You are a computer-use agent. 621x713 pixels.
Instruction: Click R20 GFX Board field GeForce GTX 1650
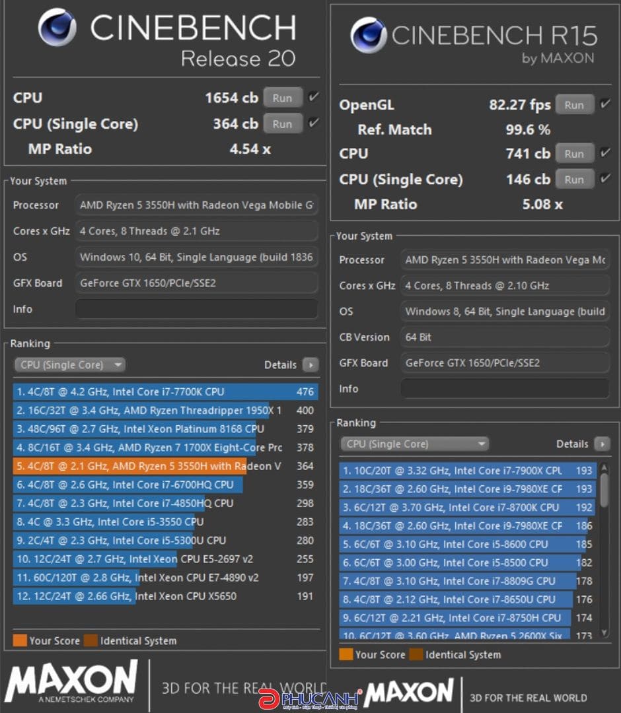click(x=196, y=283)
